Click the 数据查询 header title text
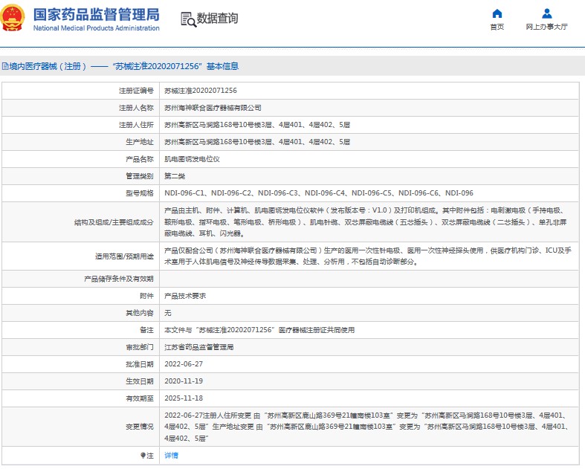This screenshot has width=585, height=469. [217, 19]
